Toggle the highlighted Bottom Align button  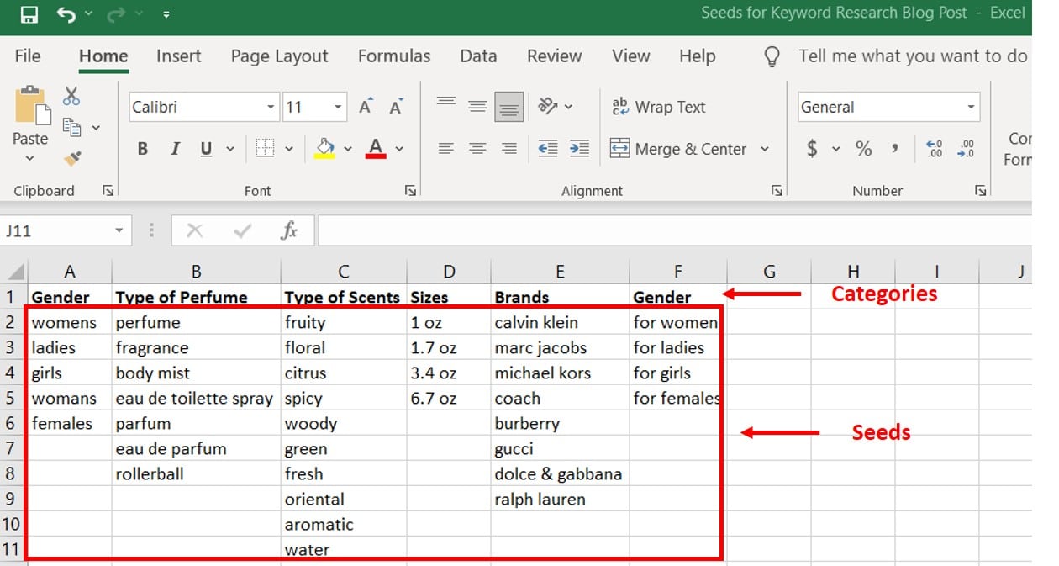(508, 106)
